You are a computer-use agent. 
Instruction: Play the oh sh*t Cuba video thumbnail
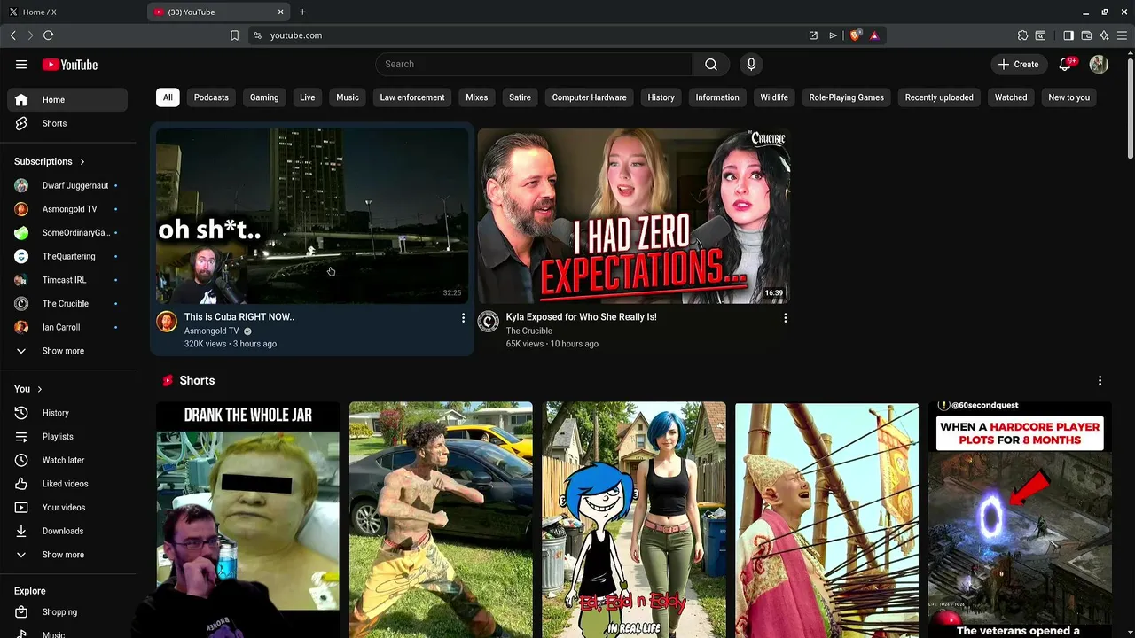[312, 215]
